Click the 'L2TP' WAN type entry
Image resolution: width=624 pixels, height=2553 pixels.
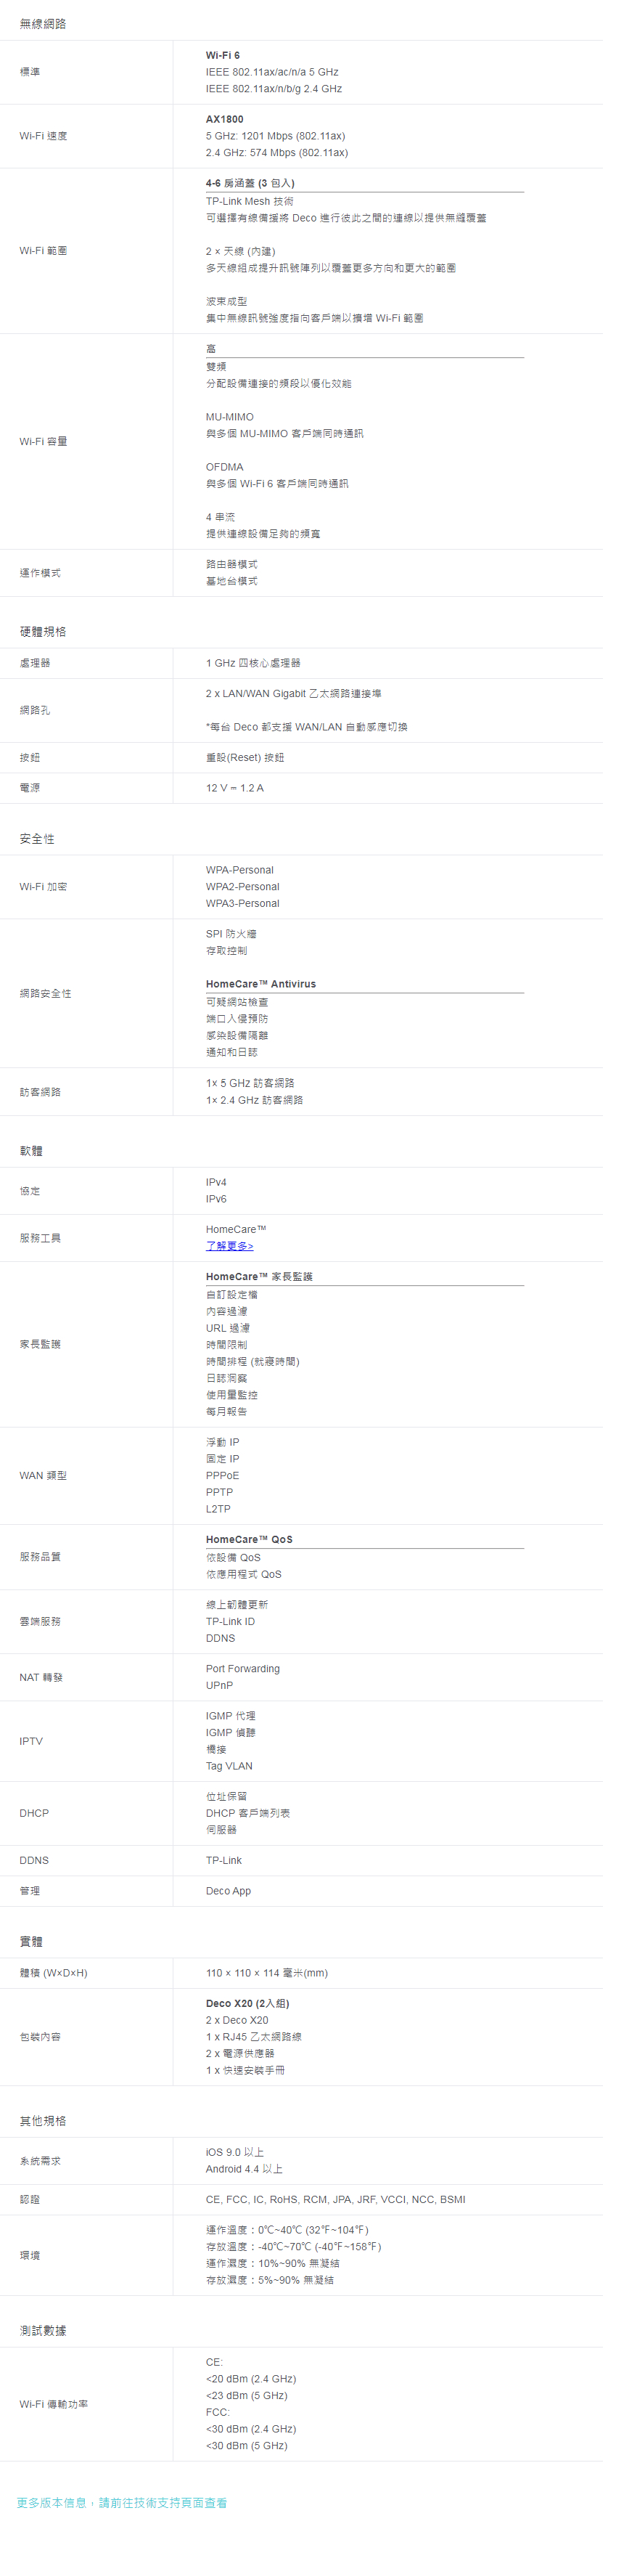point(218,1510)
